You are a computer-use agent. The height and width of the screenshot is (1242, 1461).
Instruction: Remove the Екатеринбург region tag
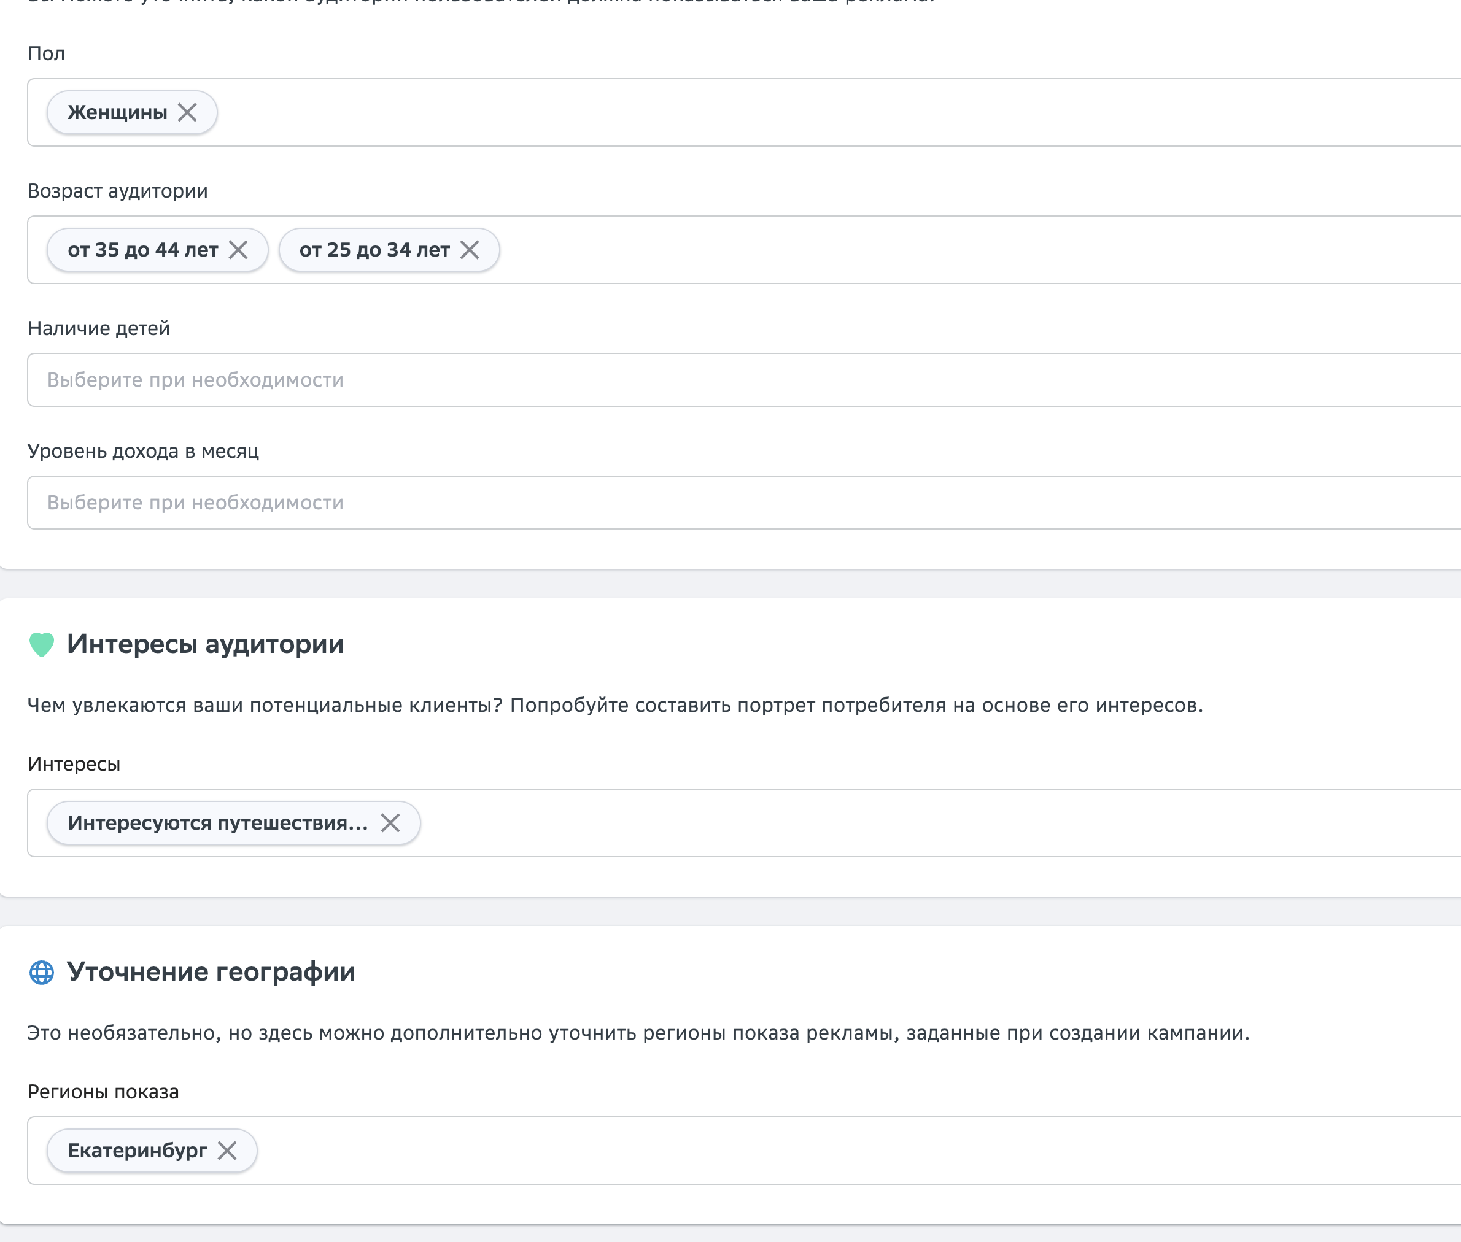pos(227,1151)
